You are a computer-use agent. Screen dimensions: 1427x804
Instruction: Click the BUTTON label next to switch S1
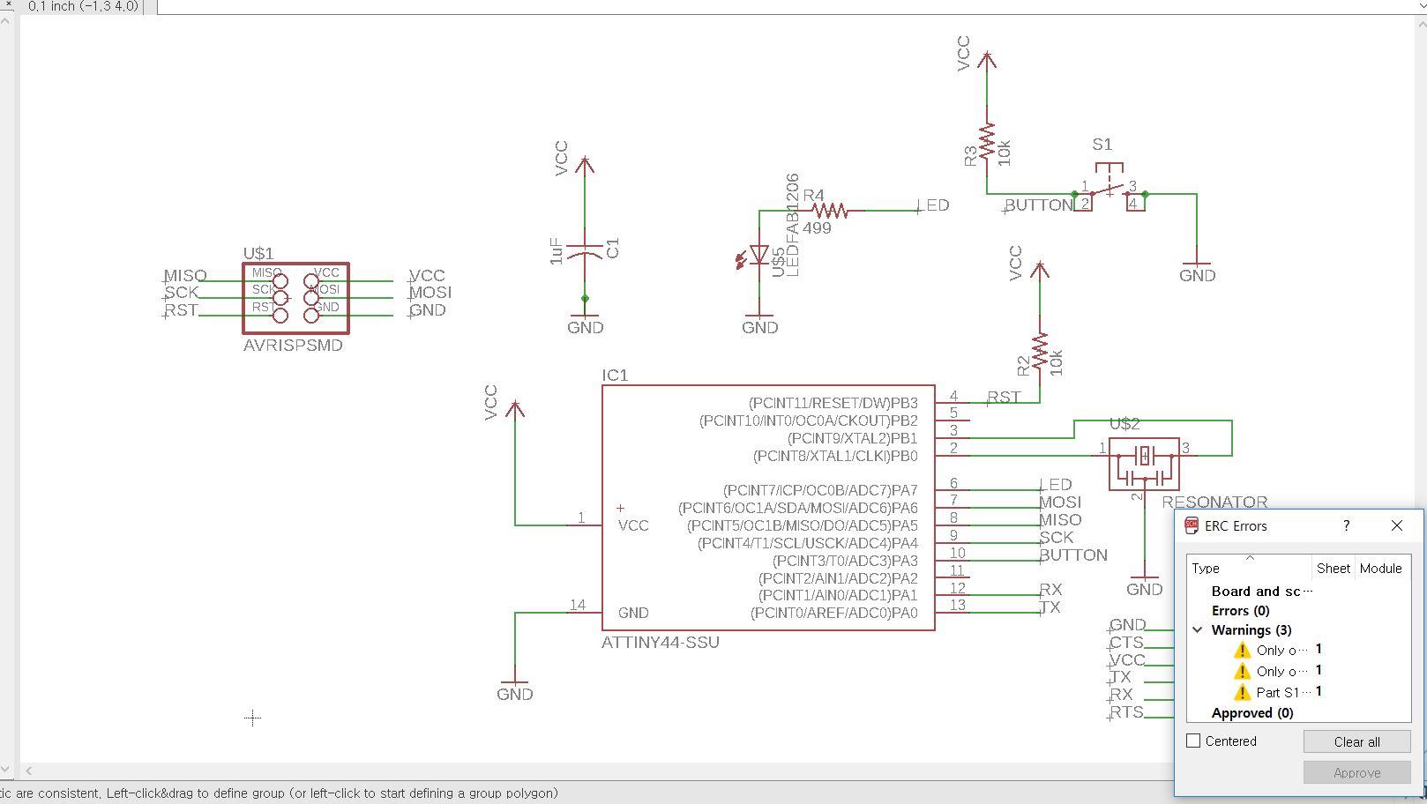[x=1039, y=205]
